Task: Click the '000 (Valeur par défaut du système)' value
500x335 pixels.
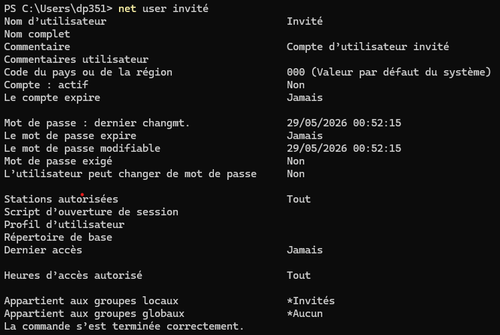Action: point(389,72)
